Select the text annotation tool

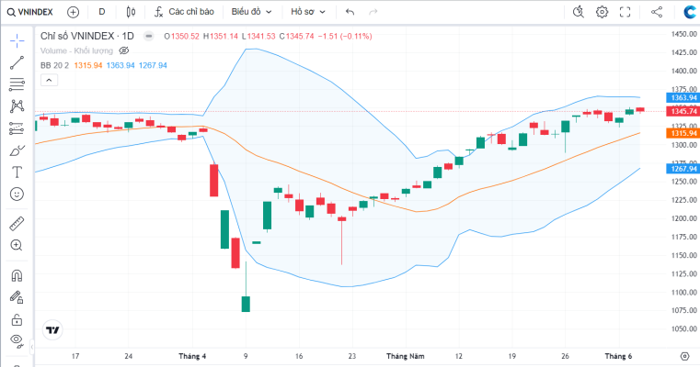(x=17, y=172)
